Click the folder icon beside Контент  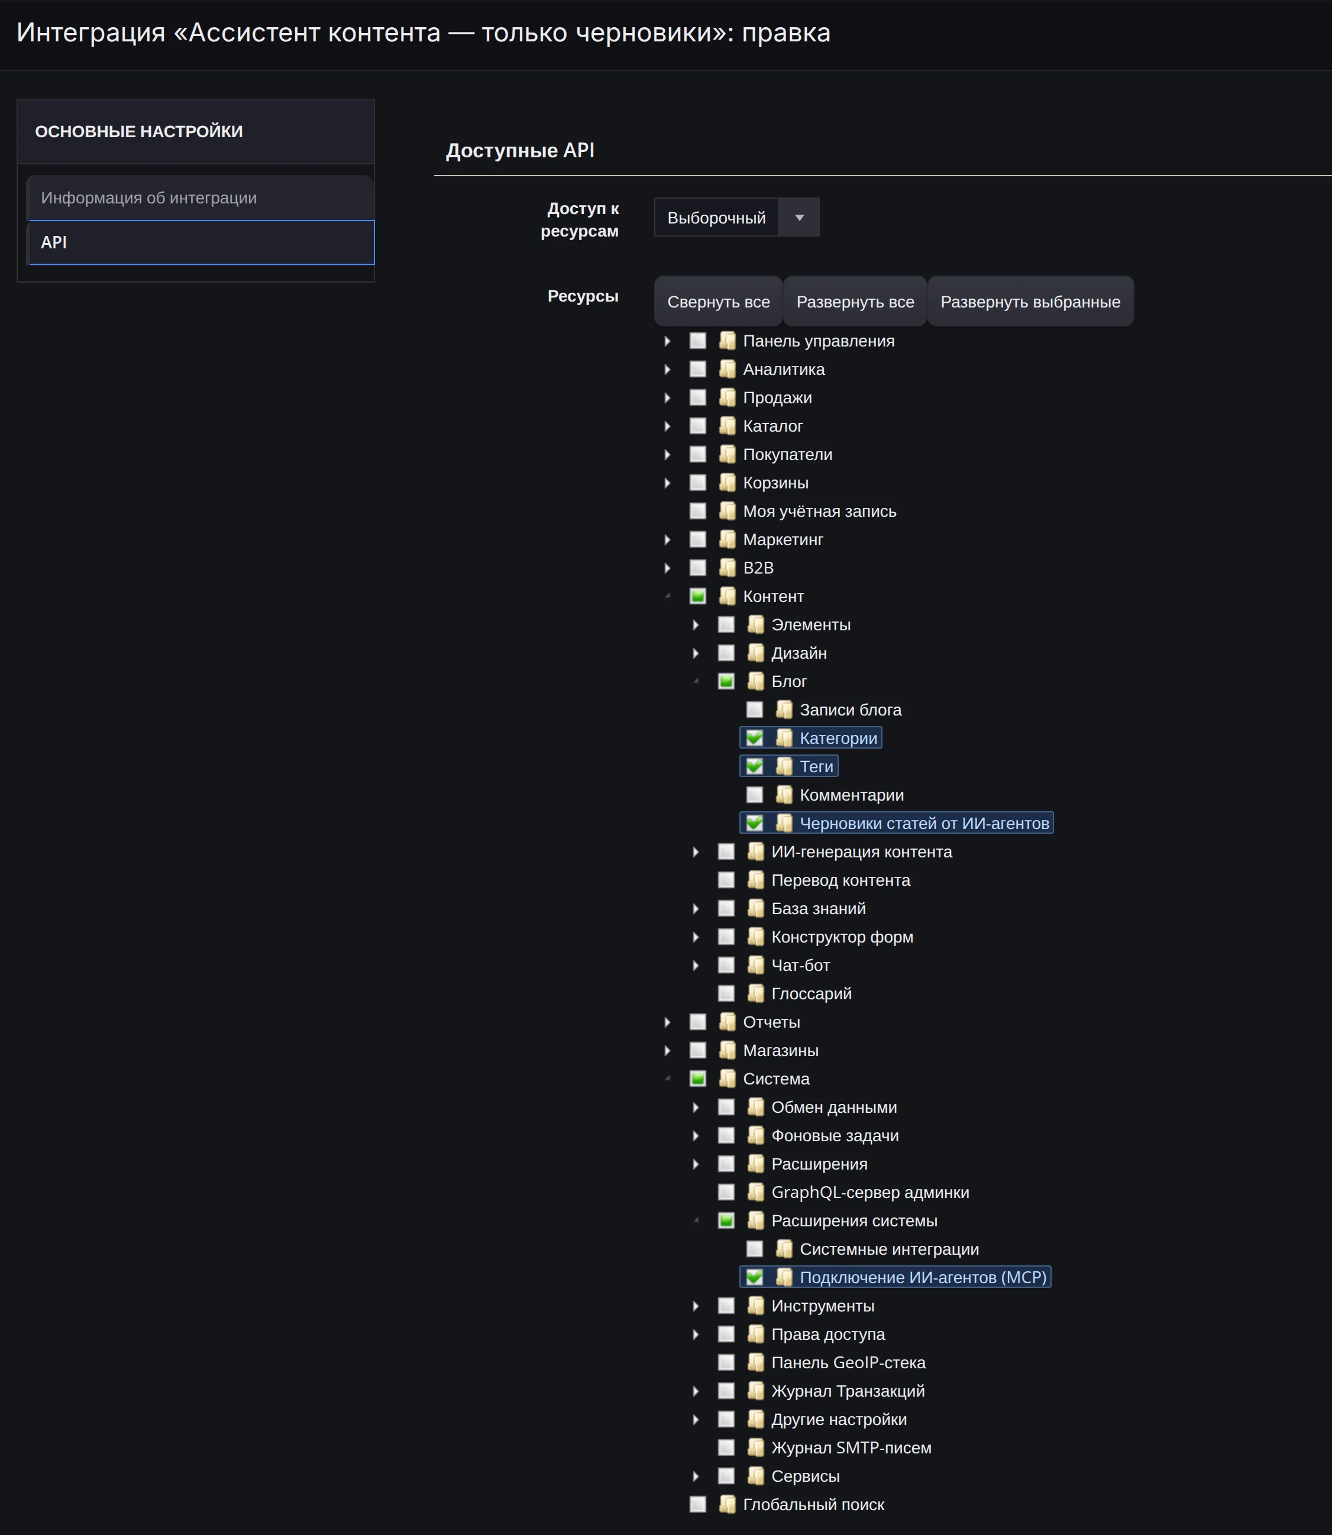[727, 596]
